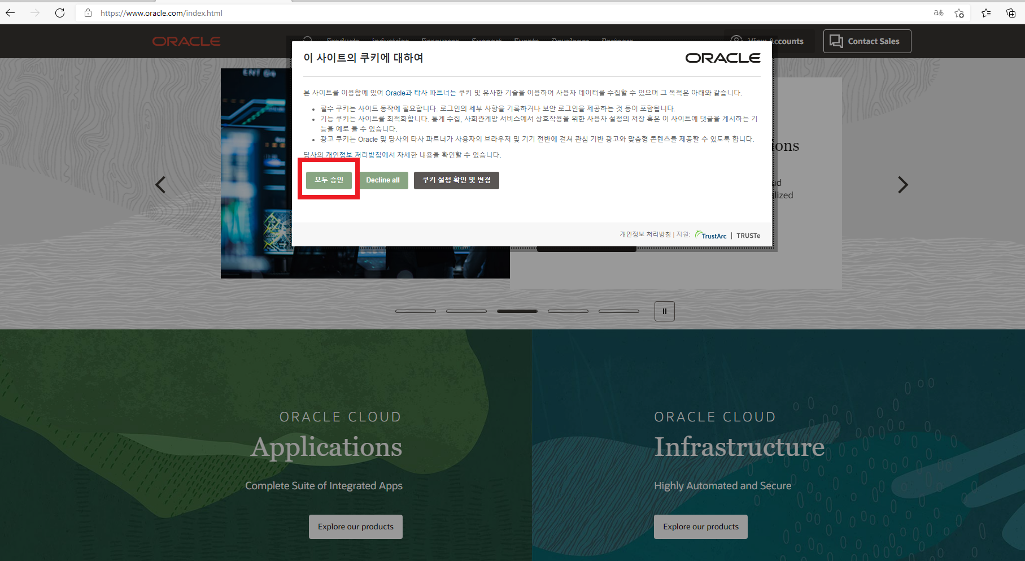Click the browser Forward arrow
The width and height of the screenshot is (1025, 561).
[35, 13]
